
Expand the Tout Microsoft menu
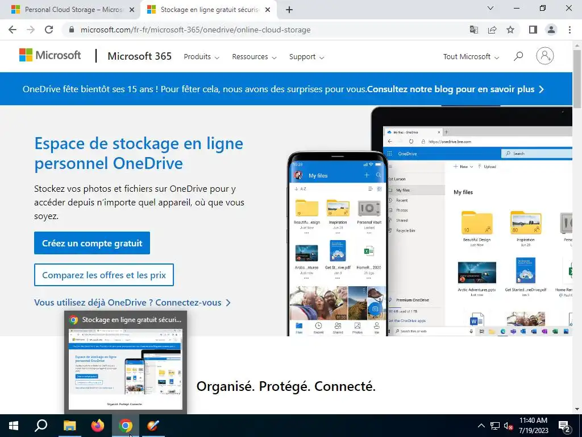tap(471, 56)
